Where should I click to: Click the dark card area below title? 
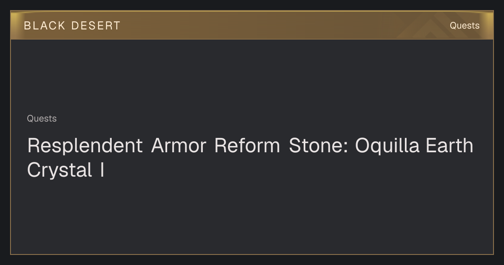click(252, 217)
